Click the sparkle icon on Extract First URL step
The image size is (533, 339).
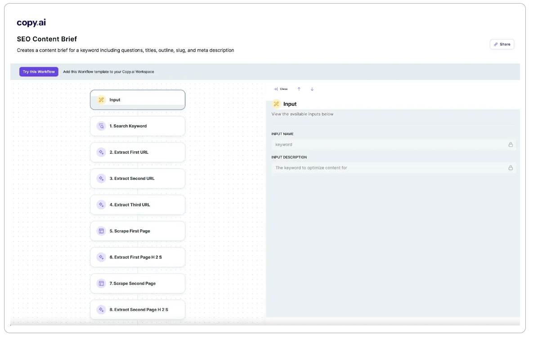pos(101,152)
